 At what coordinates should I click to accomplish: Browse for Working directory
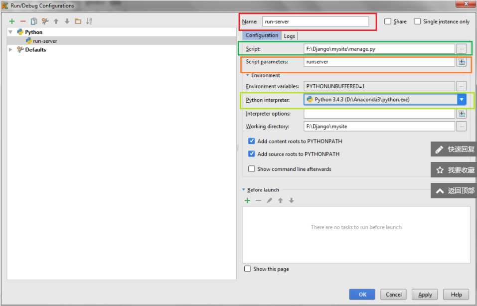point(462,126)
